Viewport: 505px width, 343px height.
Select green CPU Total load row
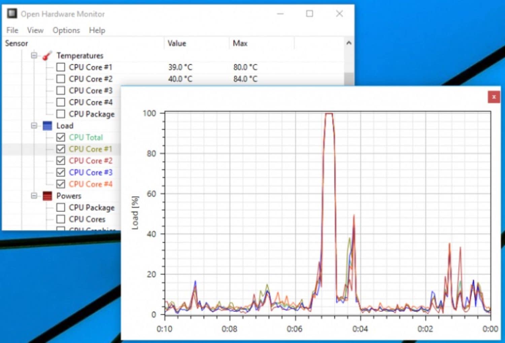(x=86, y=137)
